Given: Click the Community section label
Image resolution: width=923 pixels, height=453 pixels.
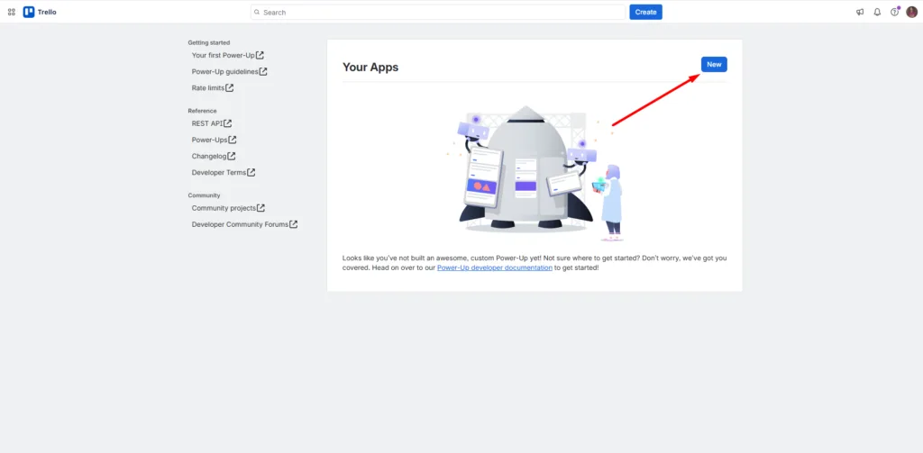Looking at the screenshot, I should [205, 195].
